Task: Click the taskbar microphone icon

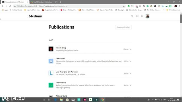Action: pos(44,100)
